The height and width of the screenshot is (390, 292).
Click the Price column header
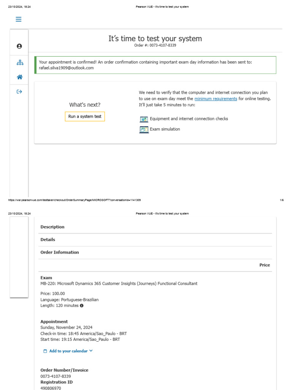pos(265,265)
